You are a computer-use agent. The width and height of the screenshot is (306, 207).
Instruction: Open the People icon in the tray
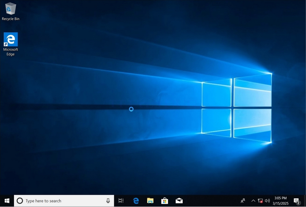tap(243, 201)
